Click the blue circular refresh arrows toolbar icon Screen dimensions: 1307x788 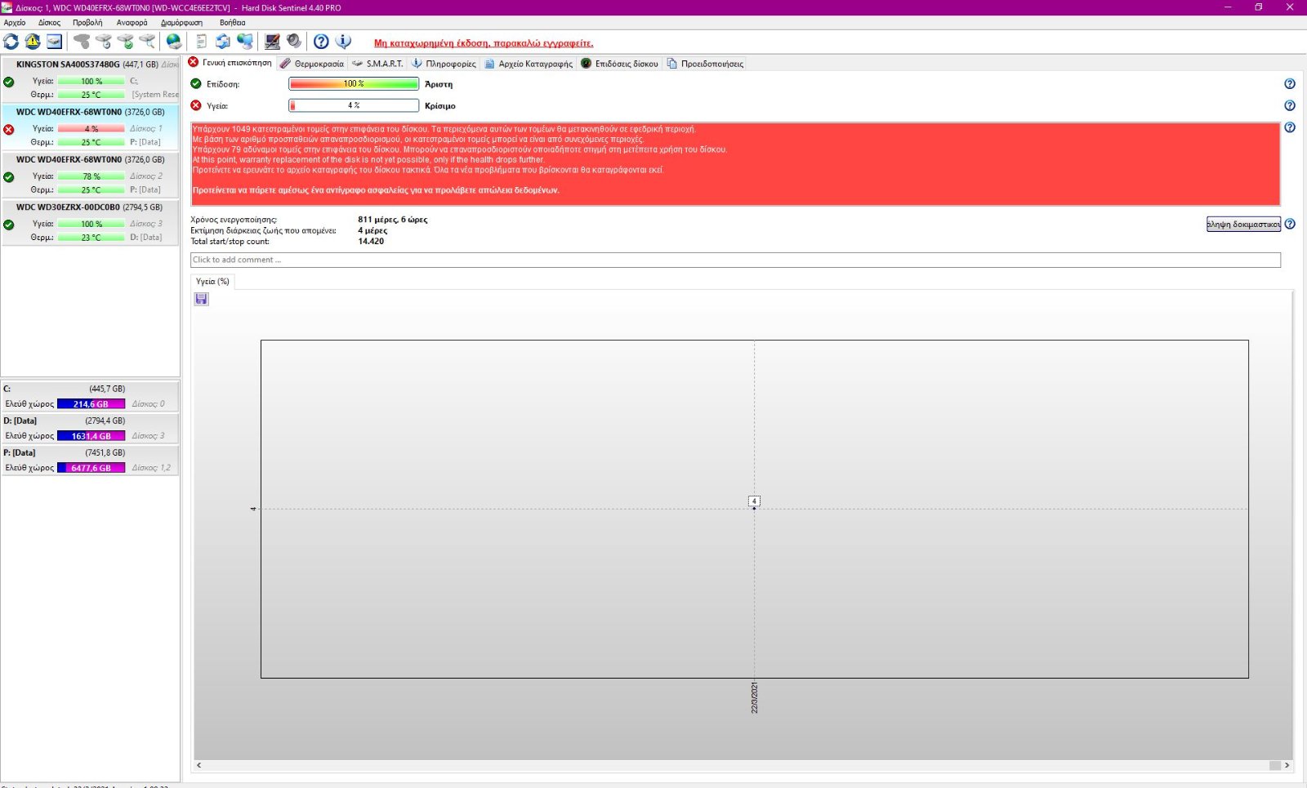tap(11, 41)
